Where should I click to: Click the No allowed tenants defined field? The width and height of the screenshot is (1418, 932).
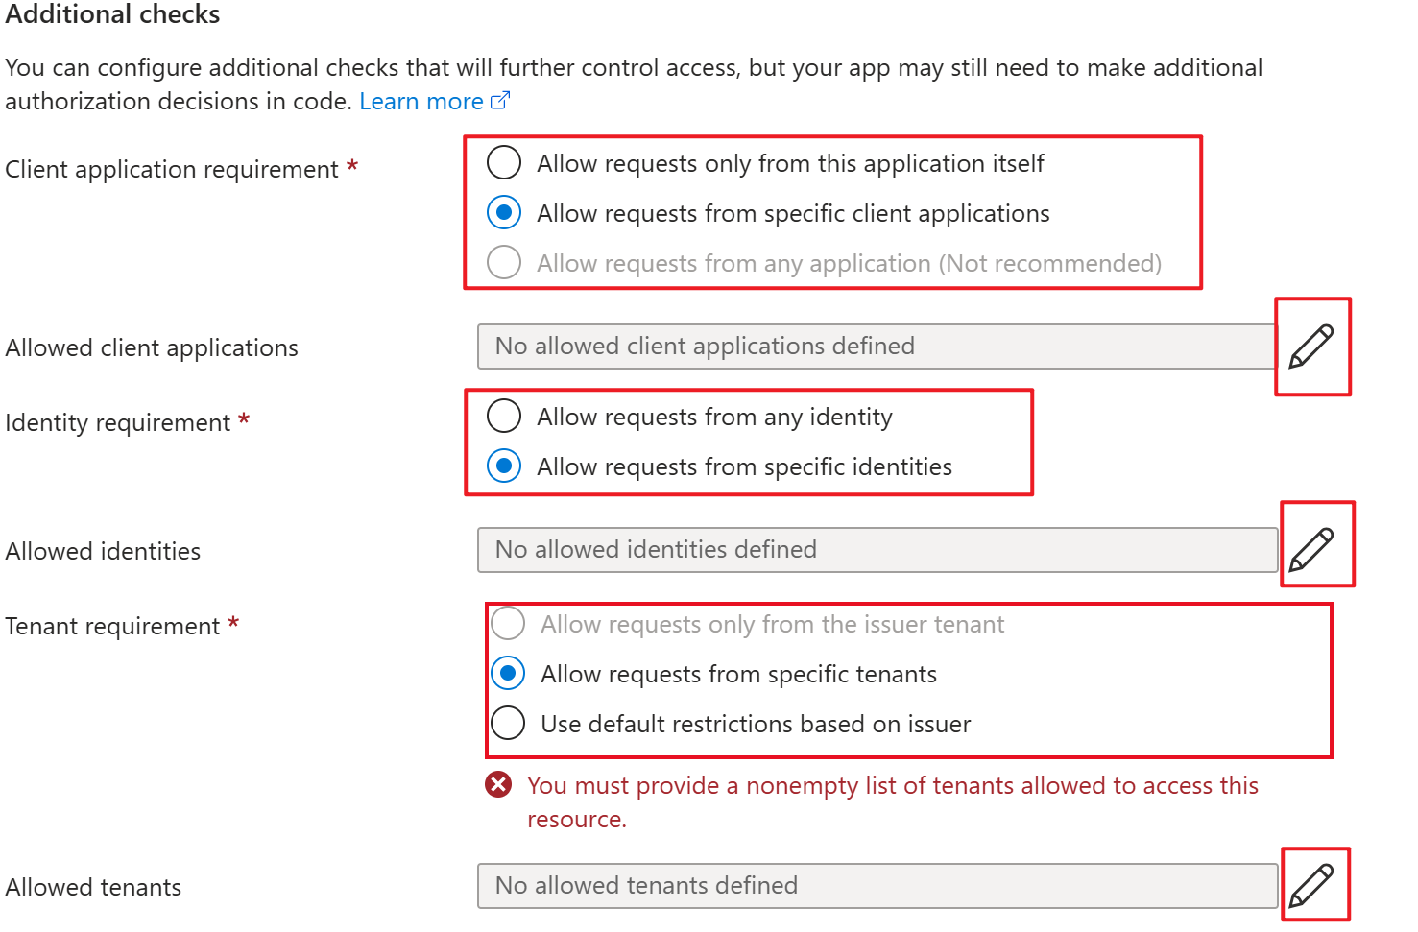coord(876,885)
